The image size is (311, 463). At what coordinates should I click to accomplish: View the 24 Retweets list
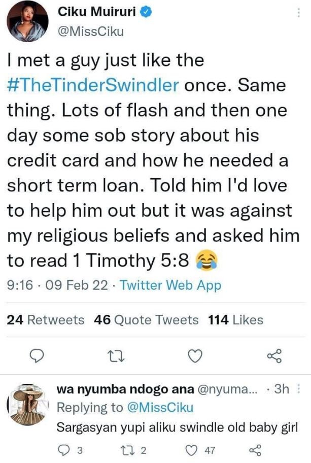tap(44, 320)
